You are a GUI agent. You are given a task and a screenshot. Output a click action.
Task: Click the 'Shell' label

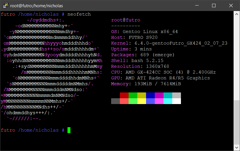118,61
